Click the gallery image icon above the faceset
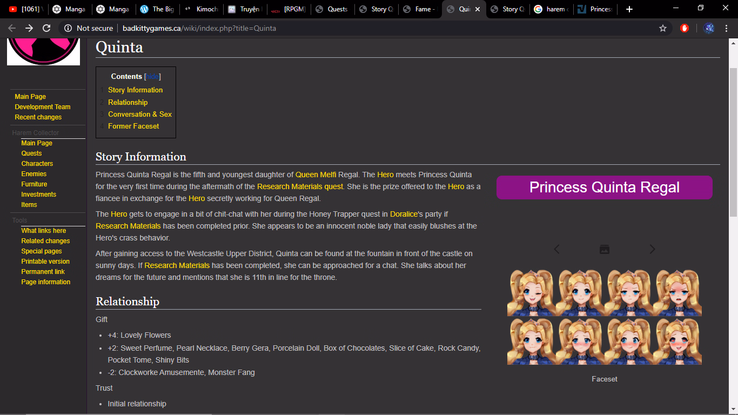This screenshot has height=415, width=738. click(x=605, y=249)
